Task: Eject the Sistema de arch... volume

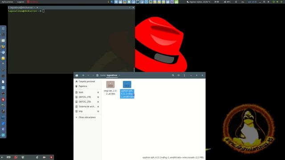Action: pos(98,107)
